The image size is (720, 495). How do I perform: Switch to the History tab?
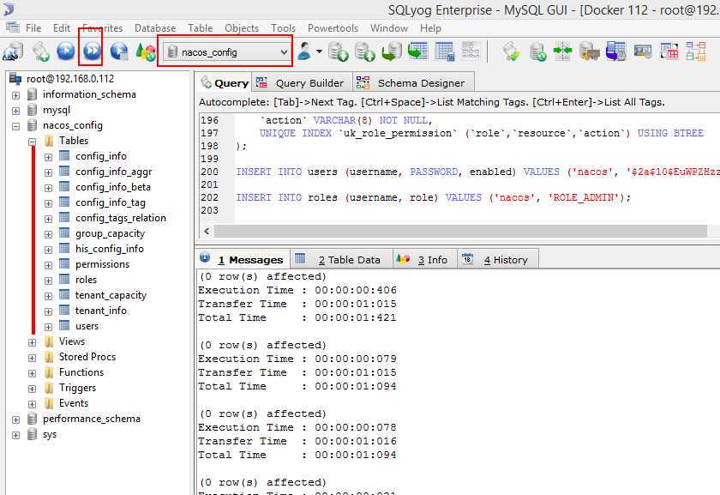click(497, 260)
